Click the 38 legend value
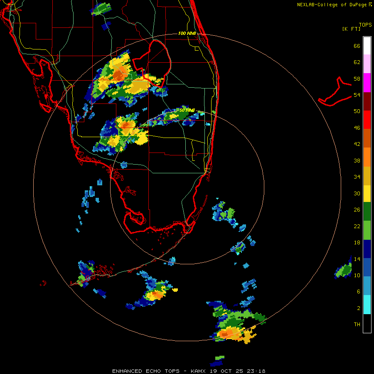The height and width of the screenshot is (374, 374). point(357,160)
